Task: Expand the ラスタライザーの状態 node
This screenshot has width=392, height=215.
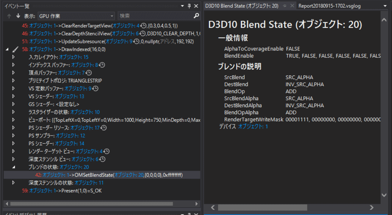Action: (x=13, y=112)
